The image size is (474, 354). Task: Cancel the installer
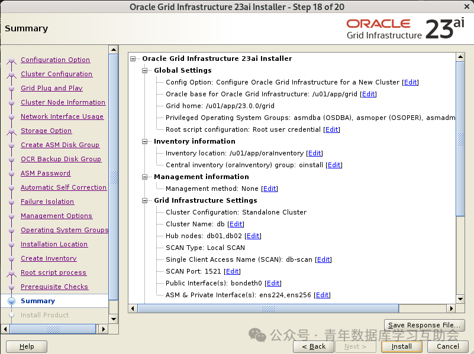coord(448,346)
